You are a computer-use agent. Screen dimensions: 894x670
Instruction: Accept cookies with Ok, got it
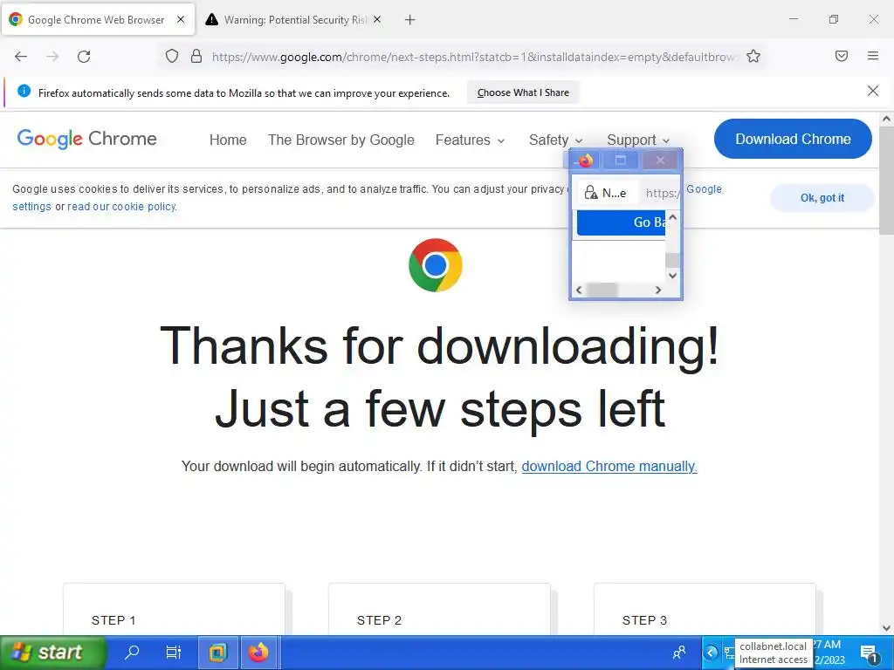(822, 198)
